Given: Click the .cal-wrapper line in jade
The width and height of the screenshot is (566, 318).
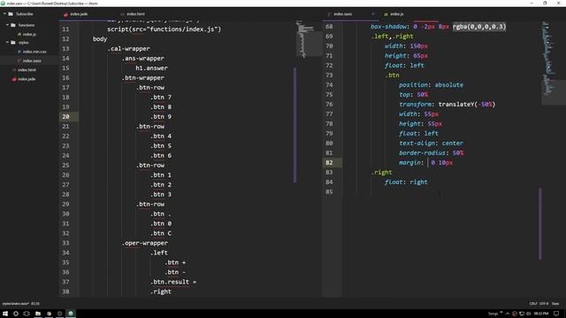Looking at the screenshot, I should 128,49.
